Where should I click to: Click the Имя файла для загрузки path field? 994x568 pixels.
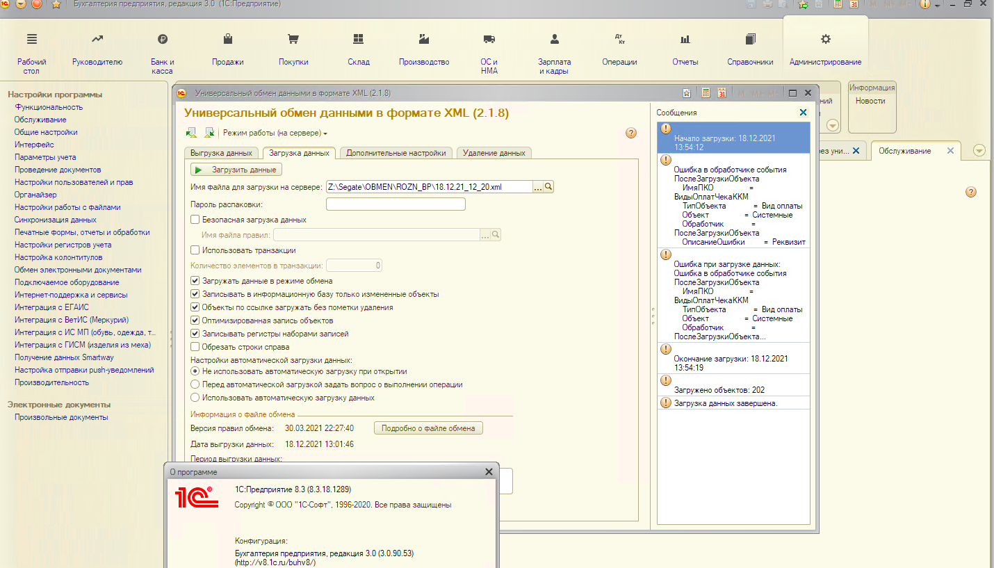[429, 187]
